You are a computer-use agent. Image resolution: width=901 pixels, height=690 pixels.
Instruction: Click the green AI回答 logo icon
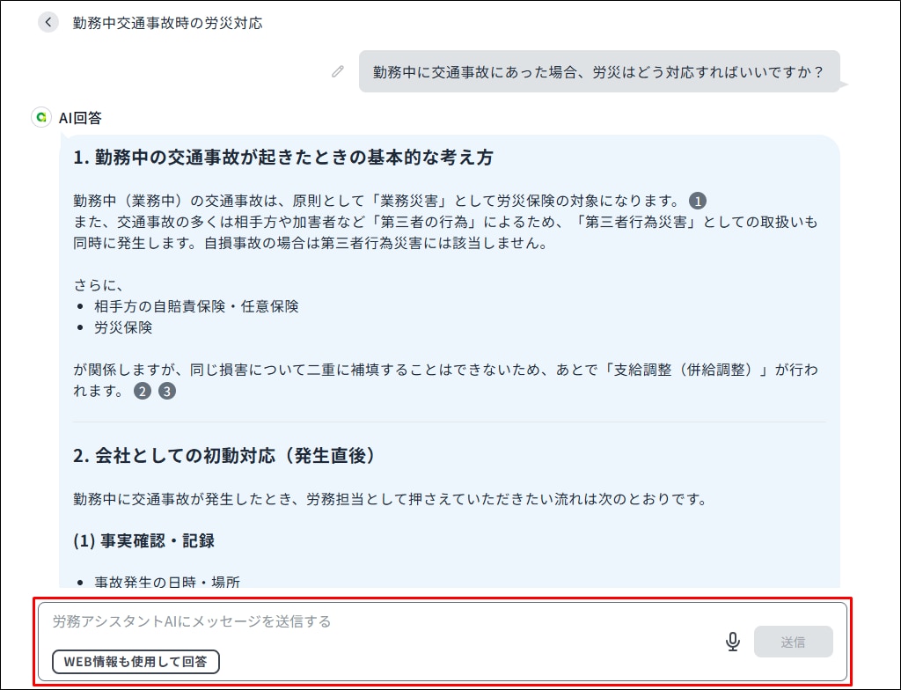tap(40, 117)
